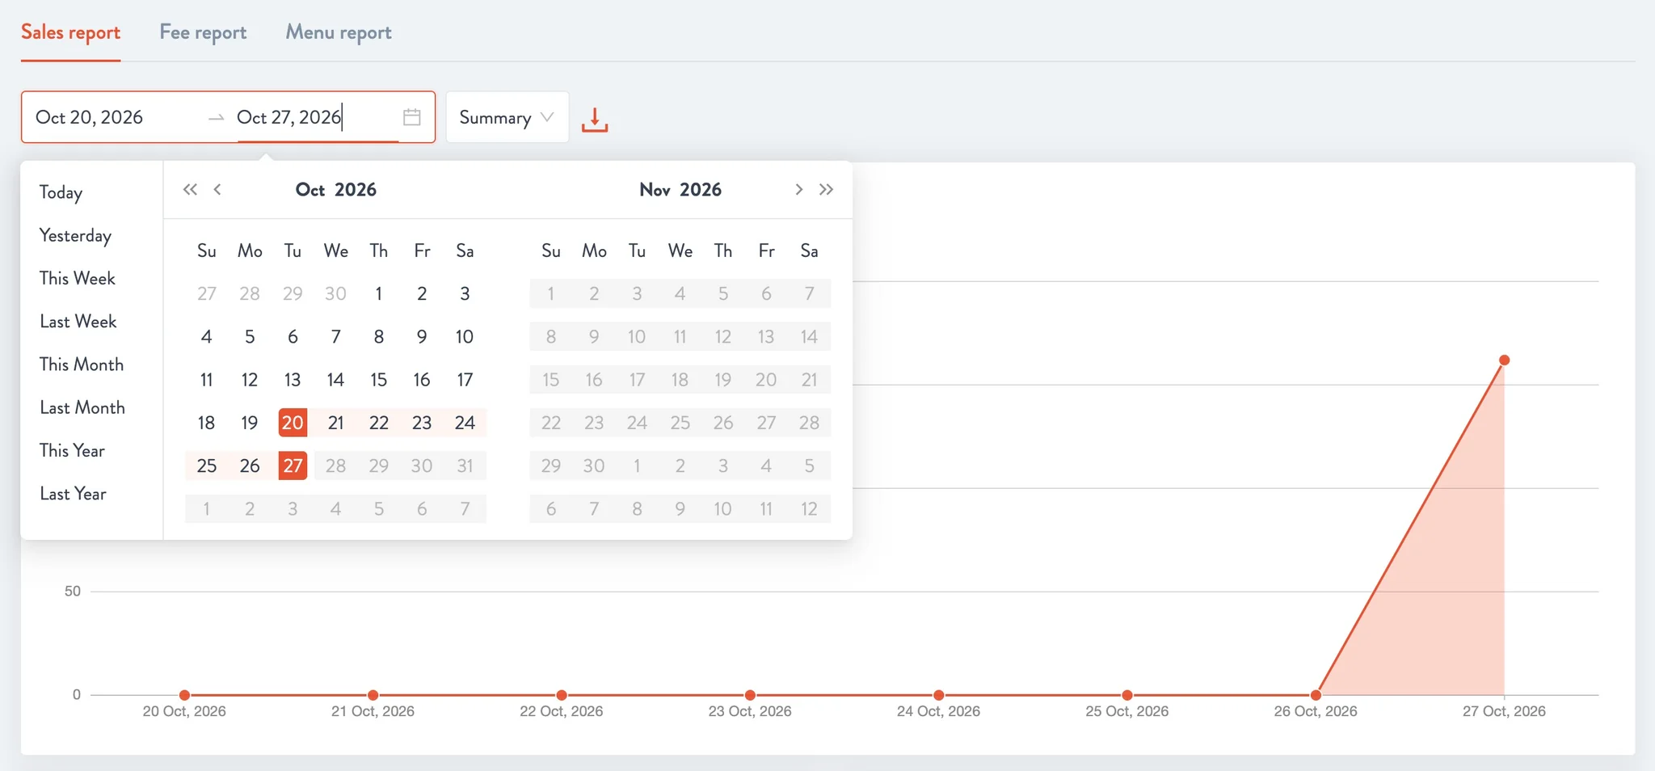Click the '22 Oct, 2026' axis label
This screenshot has height=771, width=1655.
point(562,711)
